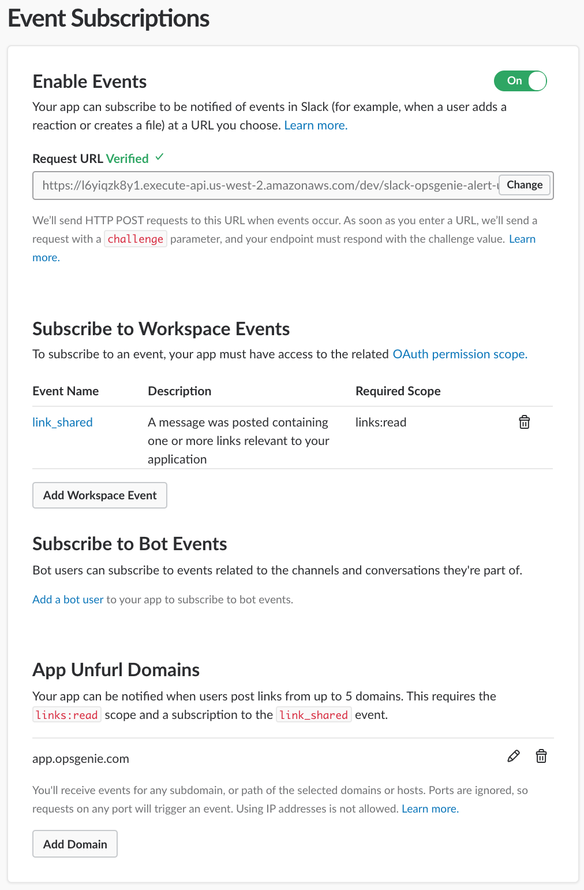
Task: Click the green Verified checkmark icon
Action: coord(160,157)
